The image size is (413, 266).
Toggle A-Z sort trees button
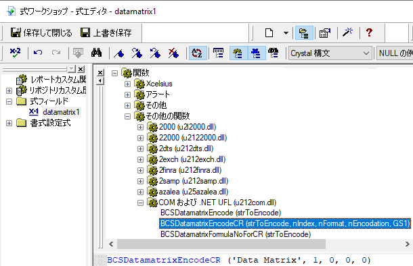pos(197,53)
